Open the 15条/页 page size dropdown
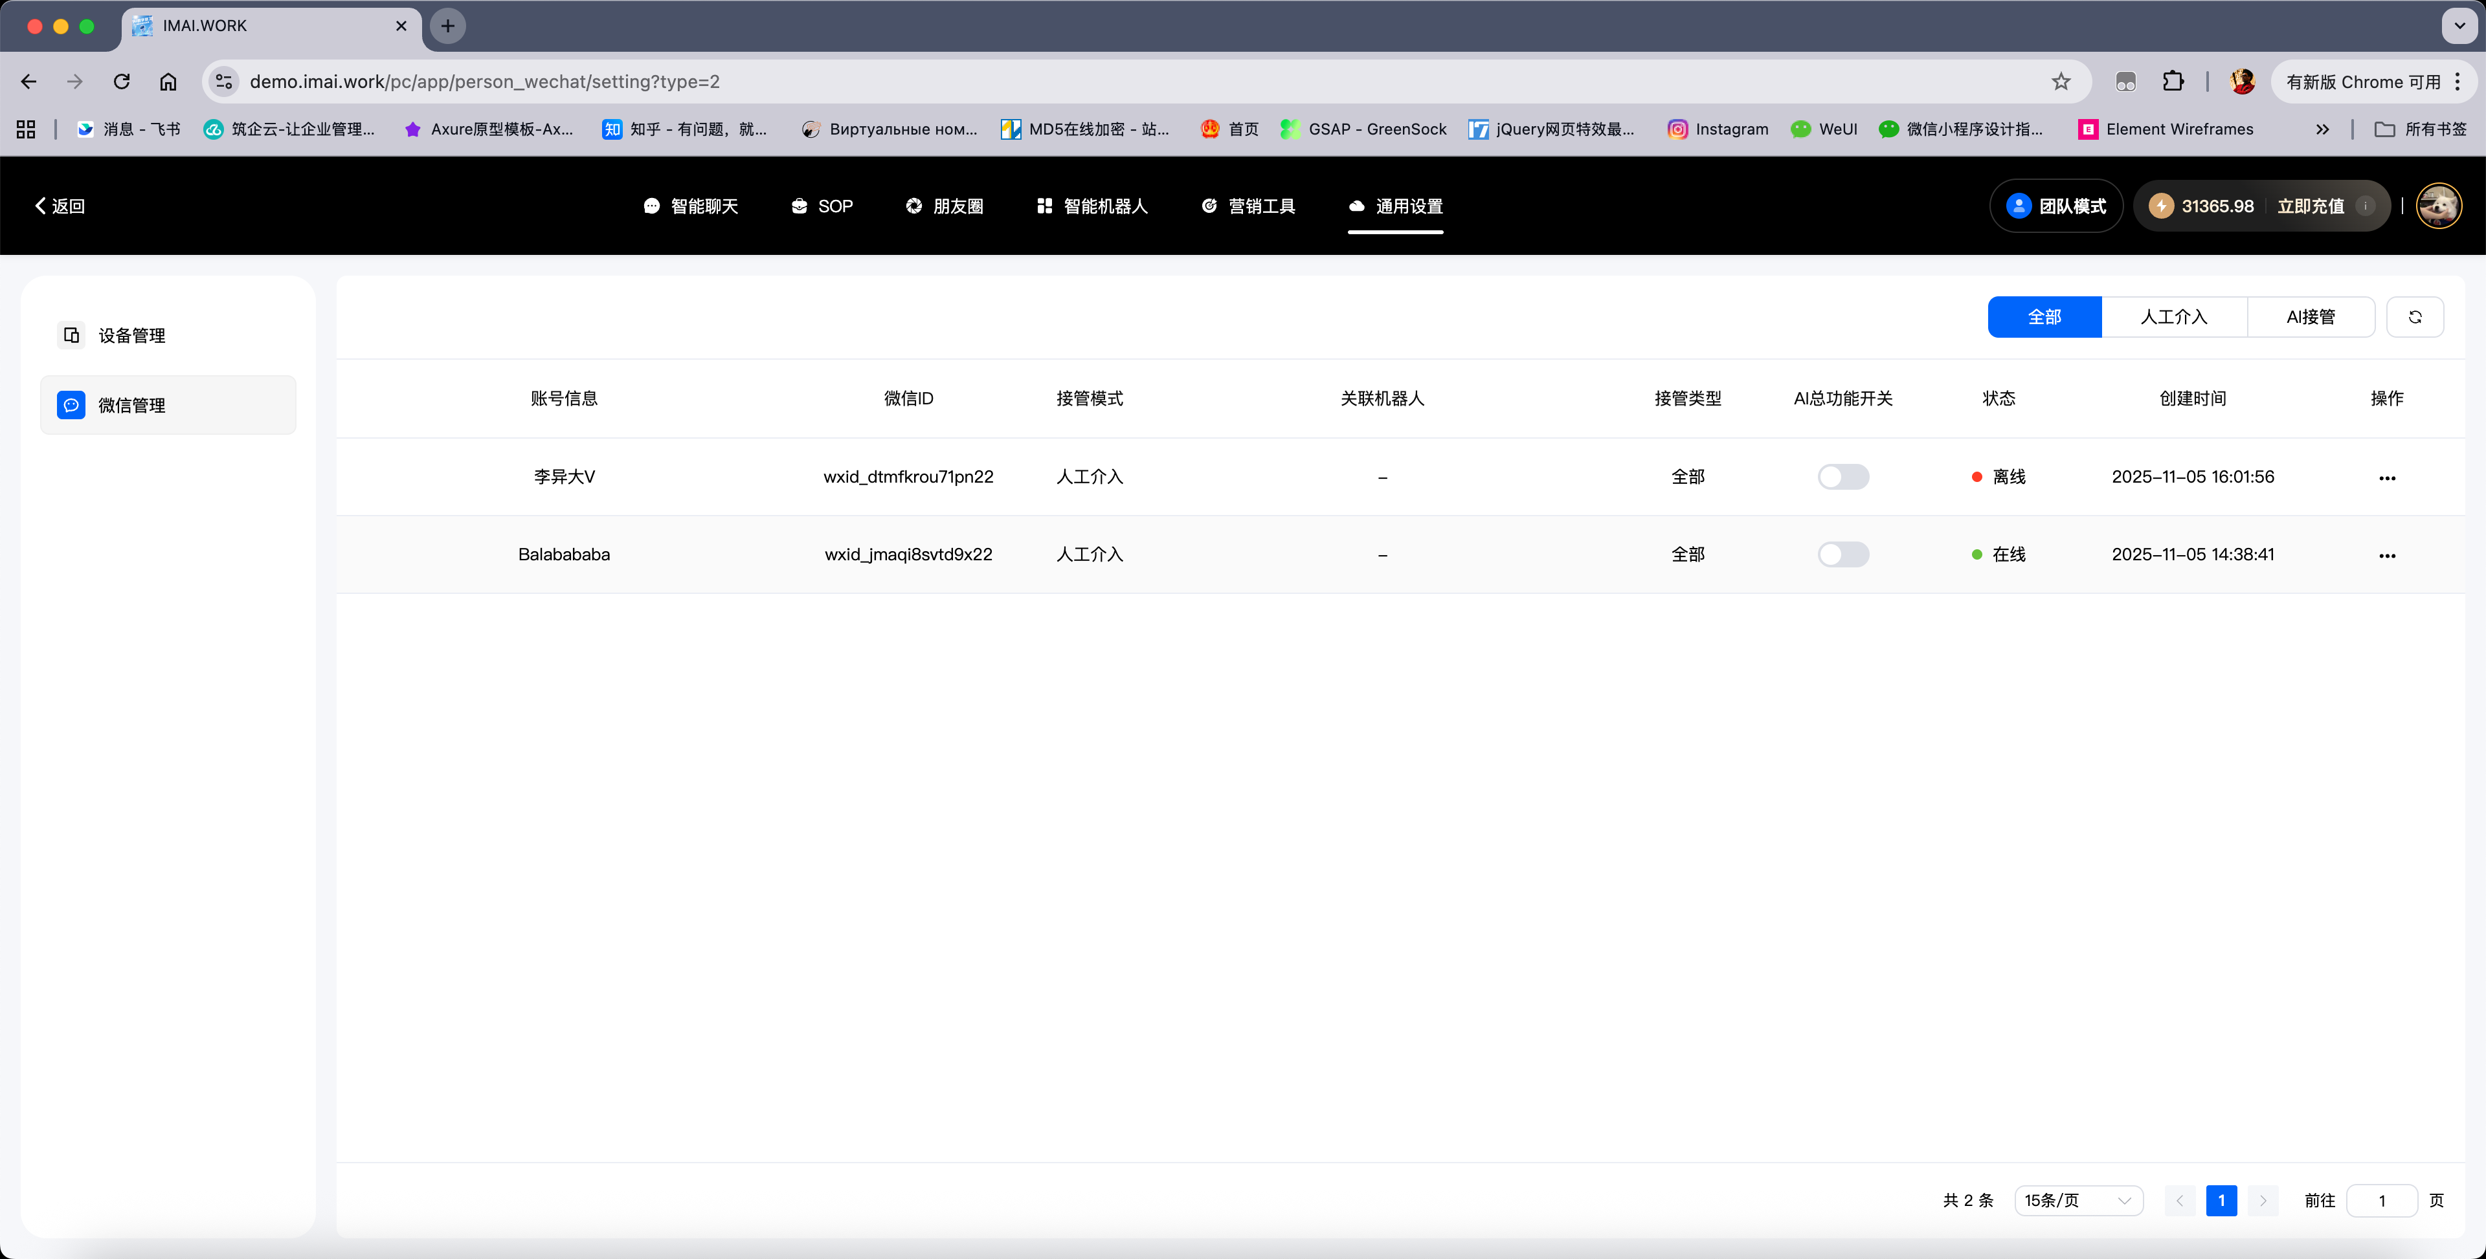 coord(2077,1200)
